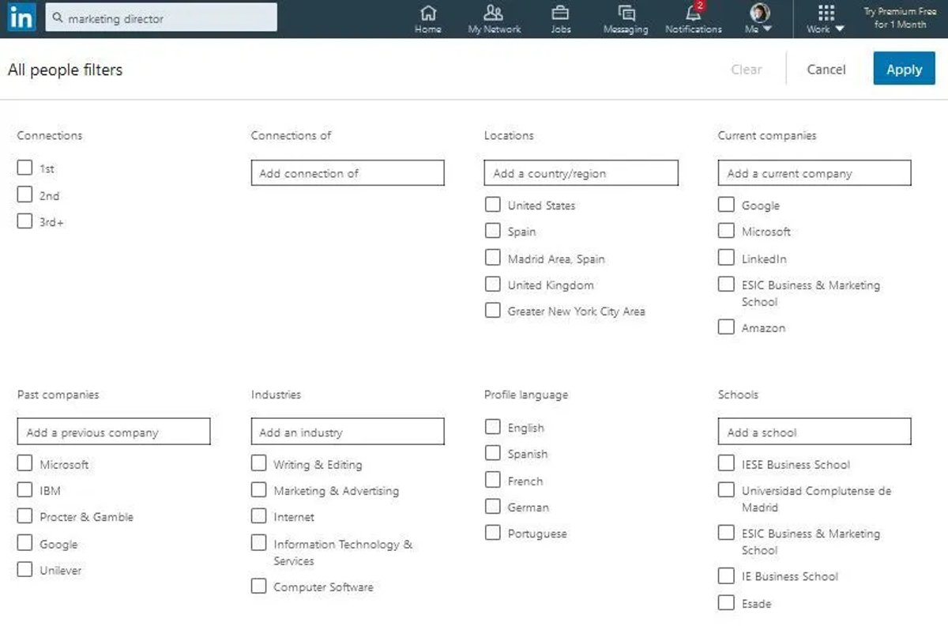Select the Marketing & Advertising industry

click(258, 490)
